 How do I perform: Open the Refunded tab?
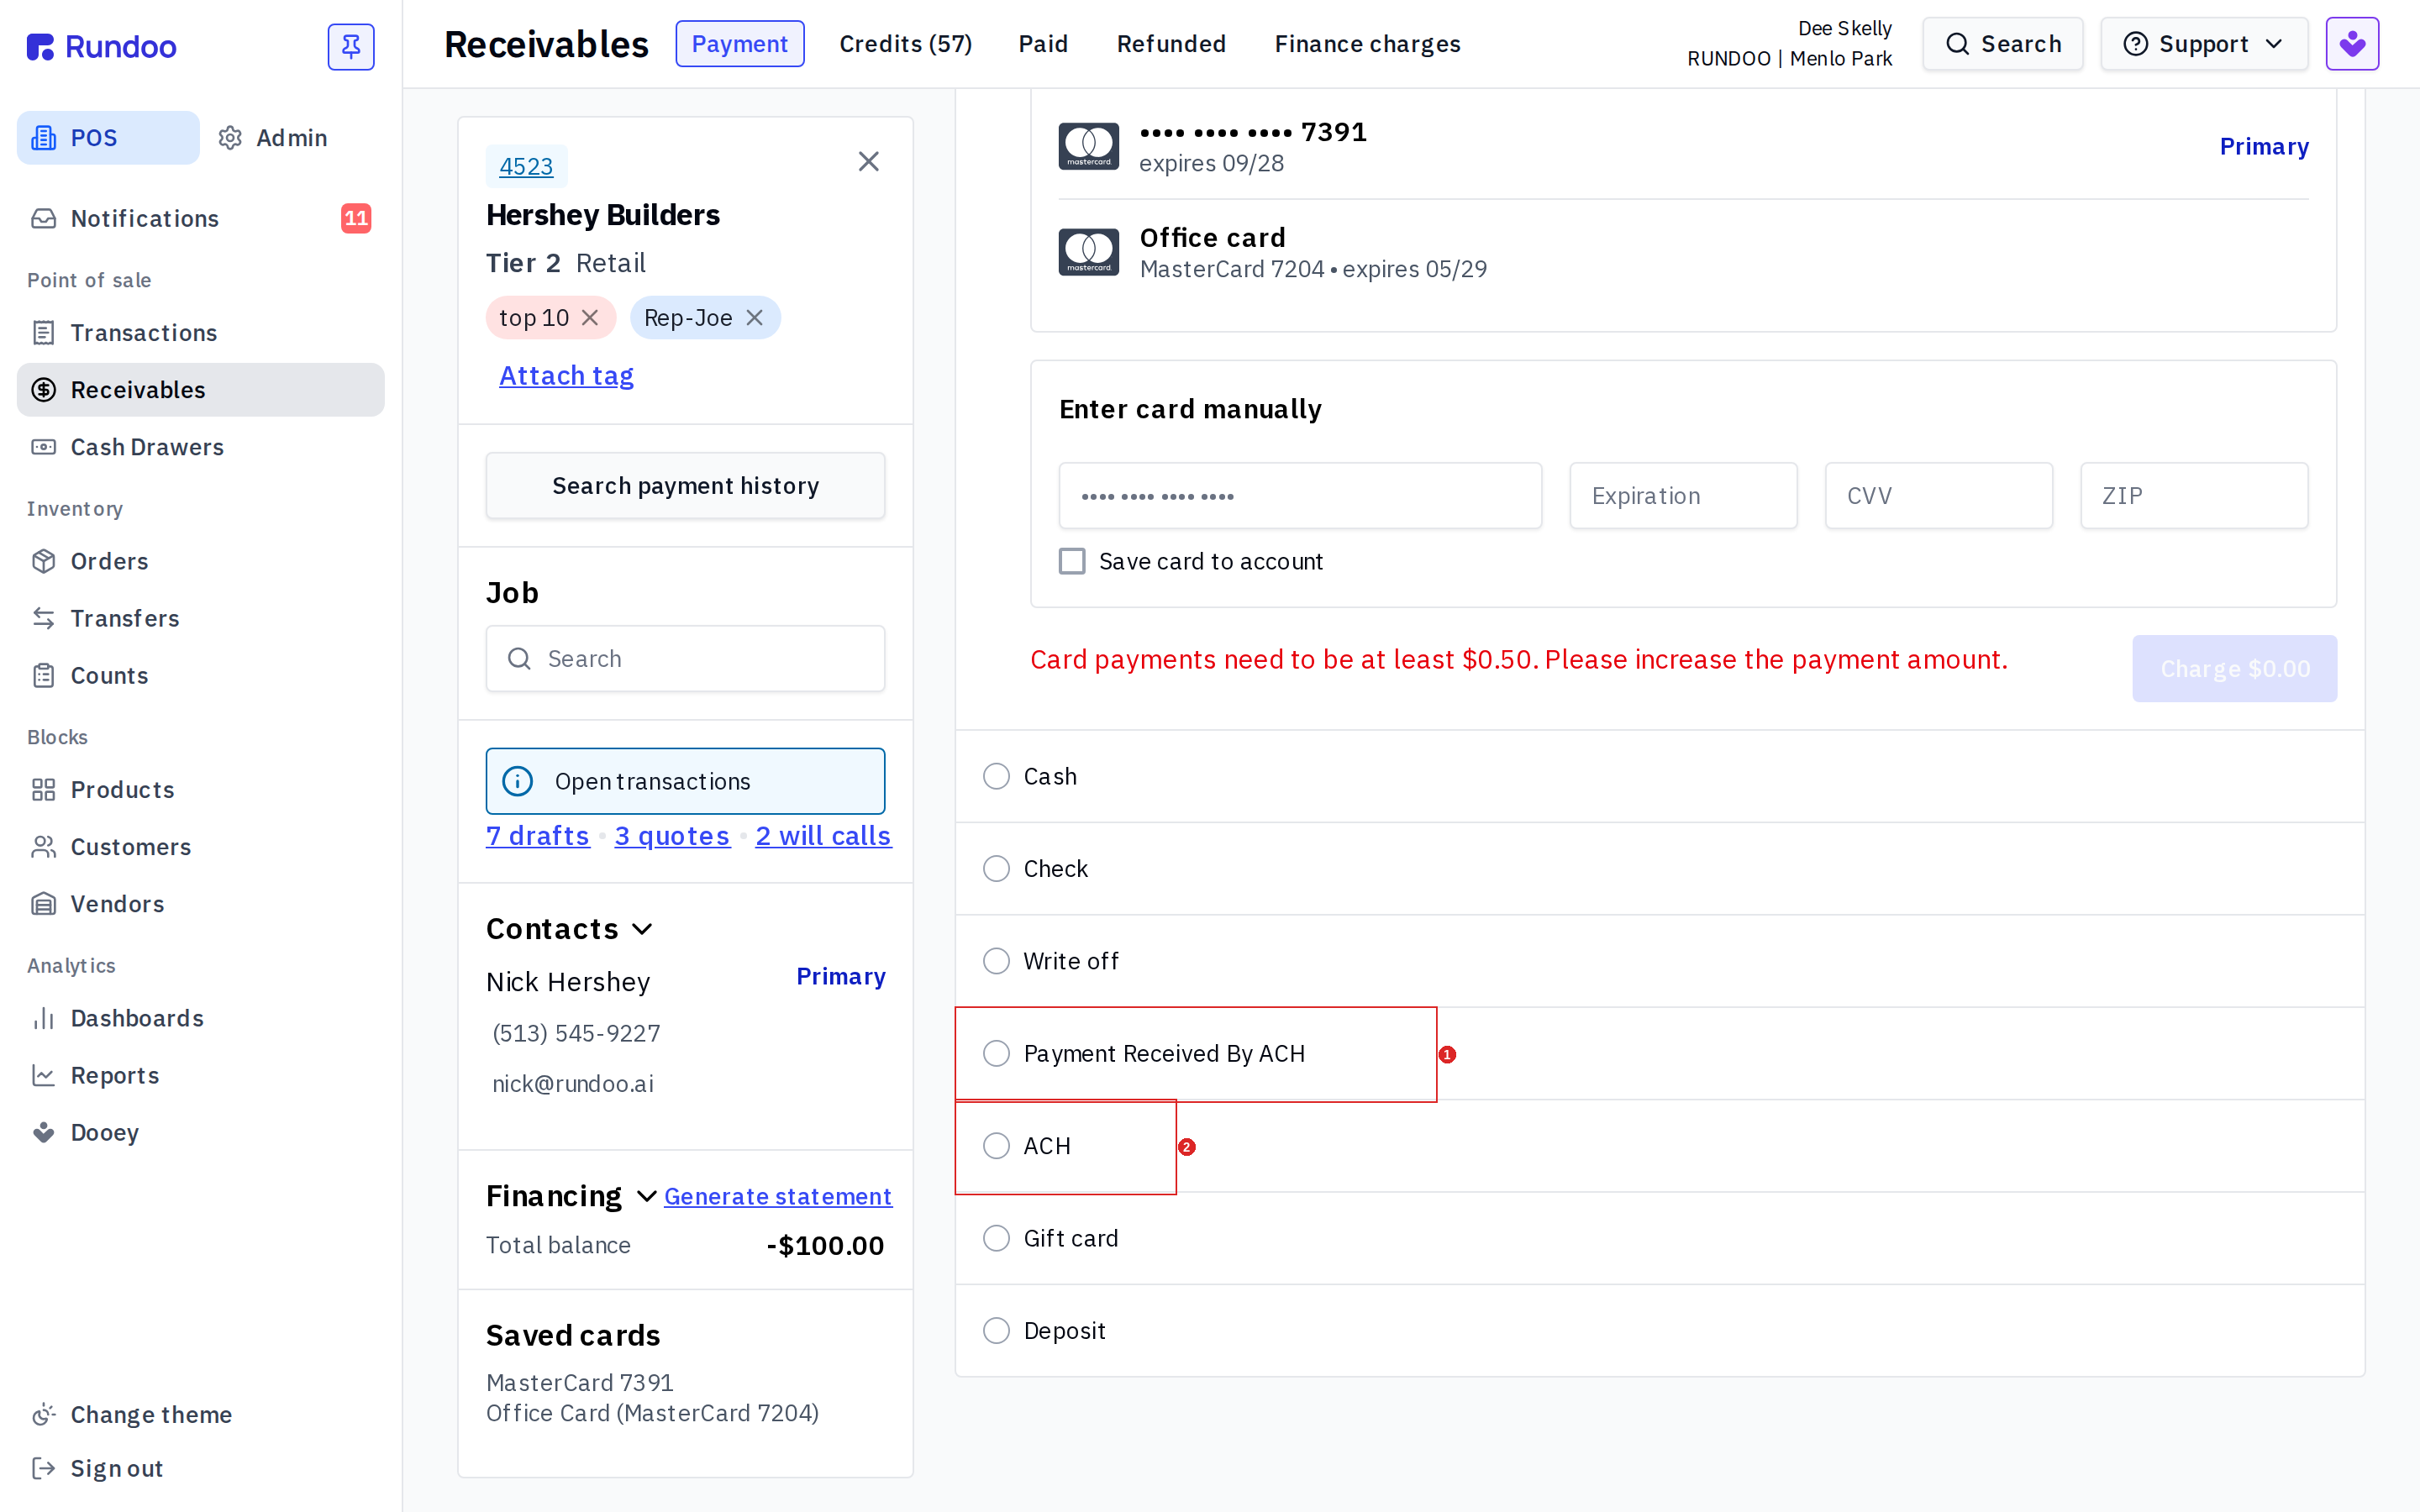pyautogui.click(x=1171, y=44)
